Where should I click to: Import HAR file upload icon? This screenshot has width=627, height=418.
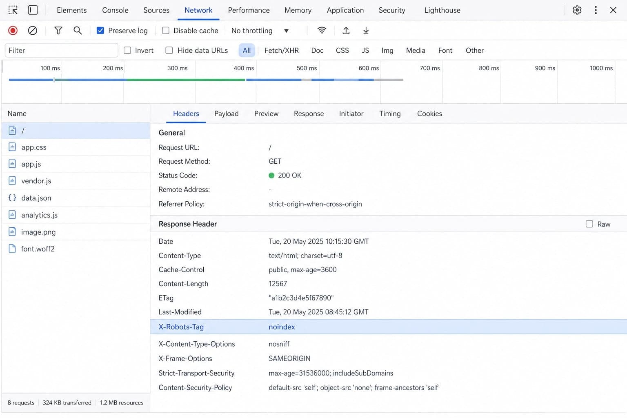click(x=346, y=31)
